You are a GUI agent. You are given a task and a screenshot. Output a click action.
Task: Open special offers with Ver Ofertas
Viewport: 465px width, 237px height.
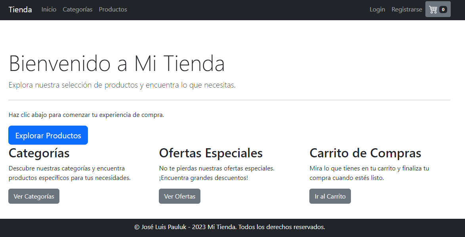click(179, 196)
